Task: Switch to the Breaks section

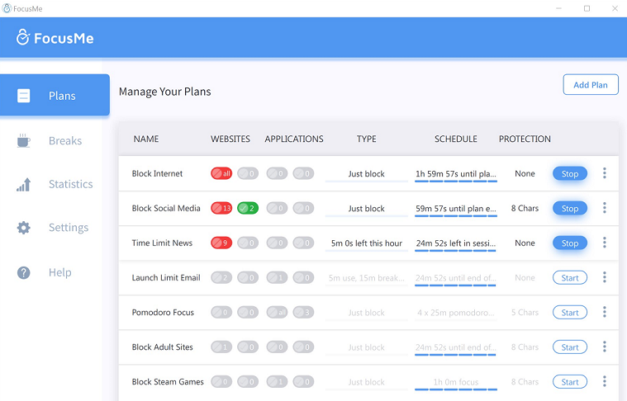Action: (x=55, y=140)
